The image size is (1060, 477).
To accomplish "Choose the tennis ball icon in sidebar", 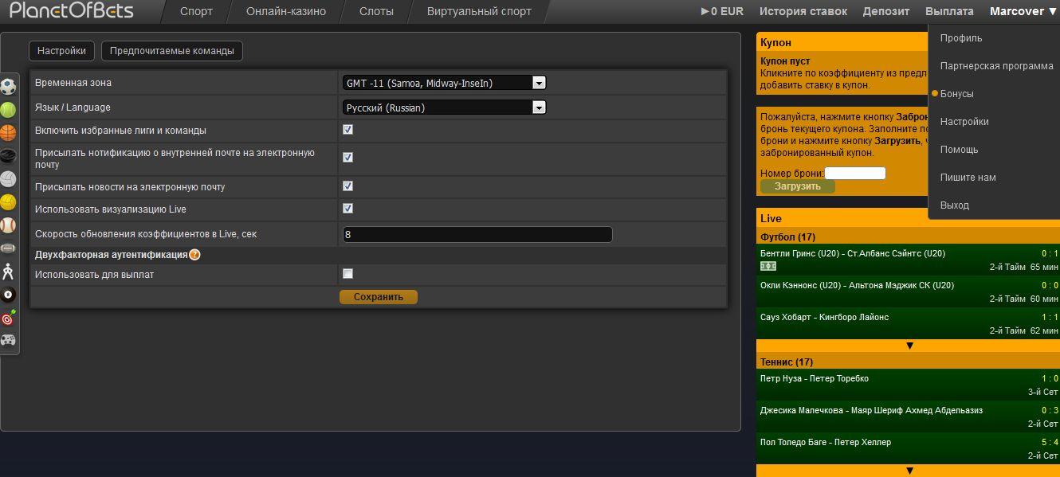I will [x=8, y=110].
